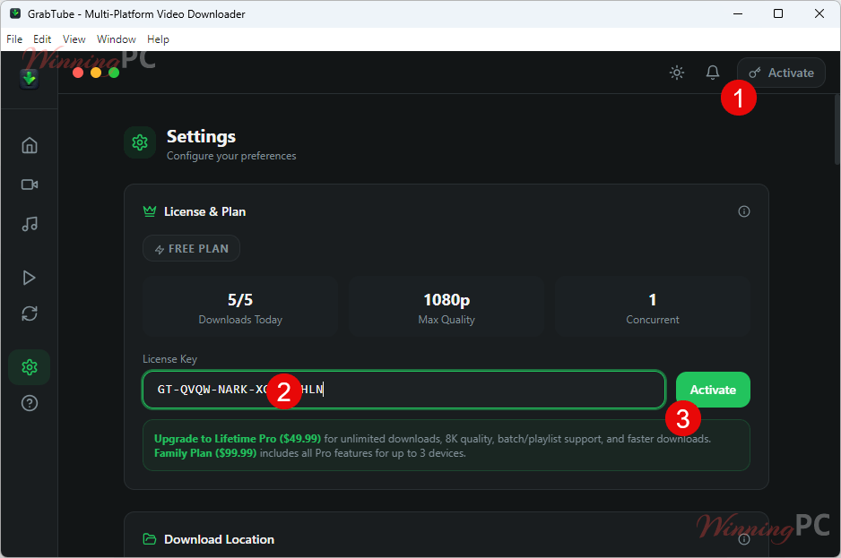Screen dimensions: 841x558
Task: Click the License Key label
Action: [170, 358]
